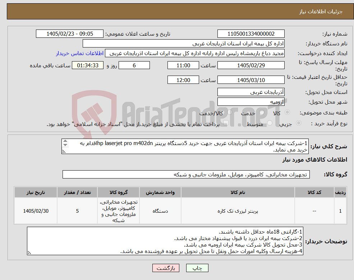
Task: Click the deadline time field 11:00
Action: [x=183, y=66]
